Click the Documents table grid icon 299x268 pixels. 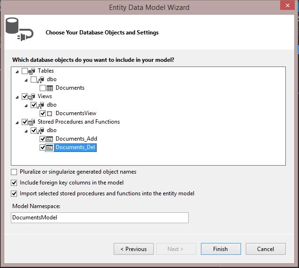pyautogui.click(x=50, y=88)
